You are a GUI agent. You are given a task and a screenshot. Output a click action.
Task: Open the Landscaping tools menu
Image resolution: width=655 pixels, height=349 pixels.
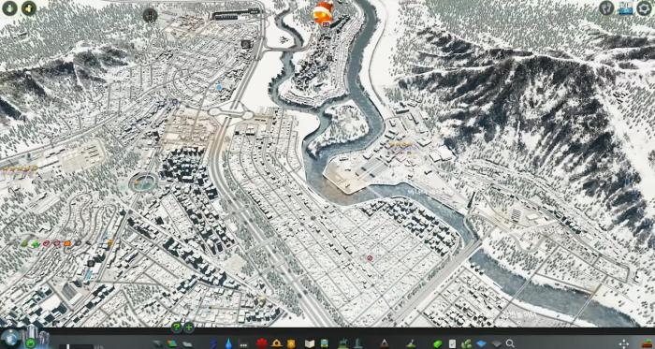pyautogui.click(x=411, y=343)
